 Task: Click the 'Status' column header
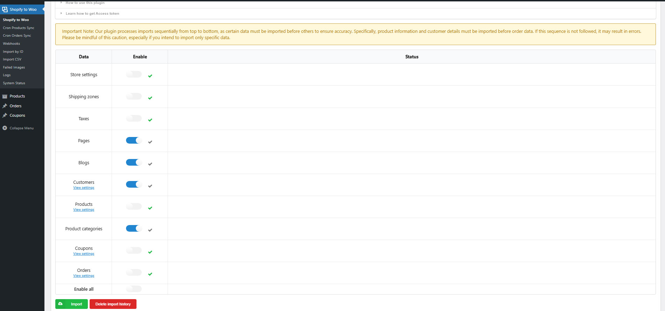coord(412,57)
